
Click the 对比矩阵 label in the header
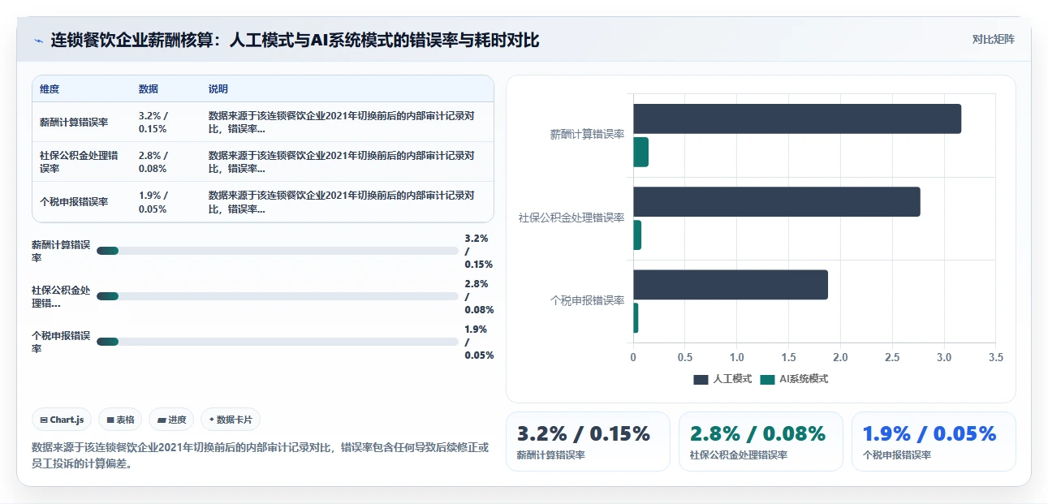coord(994,39)
